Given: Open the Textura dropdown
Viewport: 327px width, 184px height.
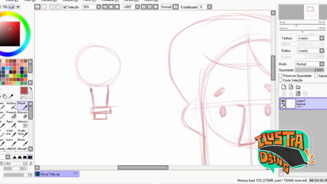Looking at the screenshot, I should tap(321, 38).
